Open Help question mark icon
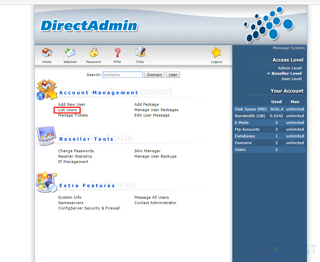 117,53
